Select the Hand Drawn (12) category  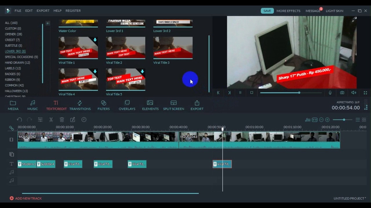pos(17,62)
